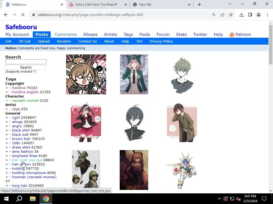Open Windows taskbar search
The image size is (273, 204).
click(x=19, y=199)
